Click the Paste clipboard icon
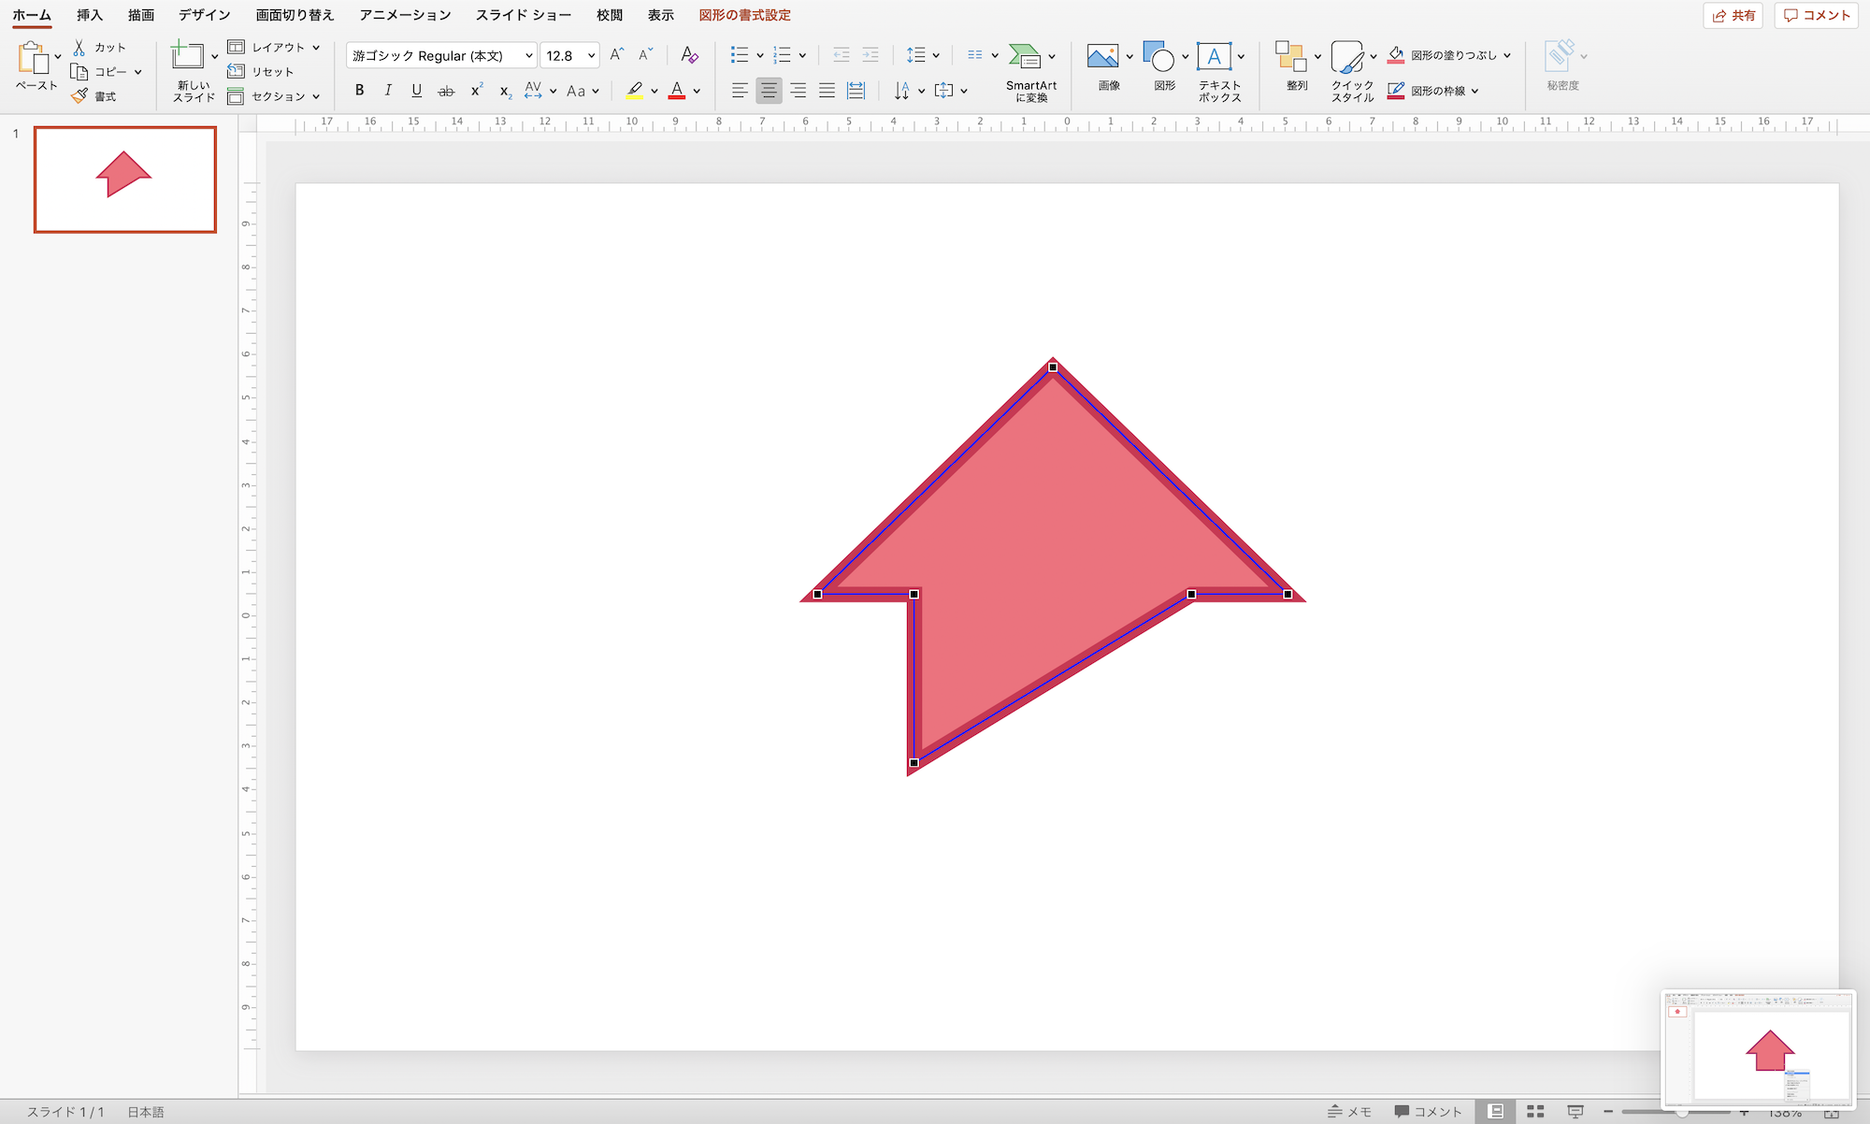 [33, 58]
